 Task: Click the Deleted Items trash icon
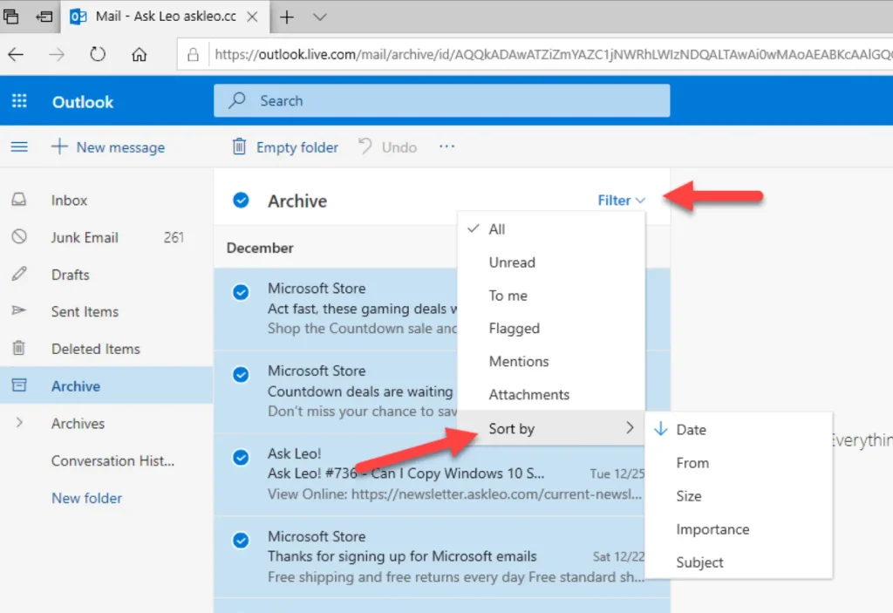tap(19, 348)
